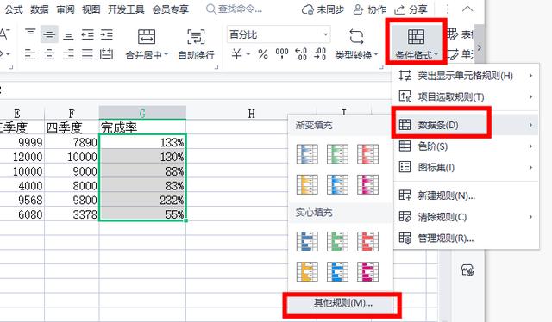The image size is (552, 322).
Task: Open the Conditional Formatting button
Action: coord(416,42)
